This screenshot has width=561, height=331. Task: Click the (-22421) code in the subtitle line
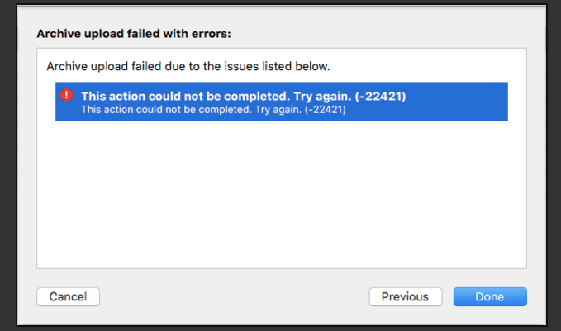point(326,110)
